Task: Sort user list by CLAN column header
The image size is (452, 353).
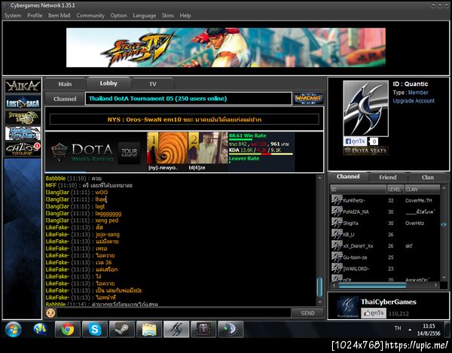Action: coord(422,189)
